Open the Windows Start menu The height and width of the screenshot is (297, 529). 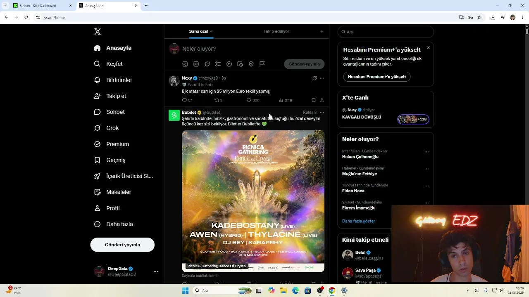click(185, 290)
